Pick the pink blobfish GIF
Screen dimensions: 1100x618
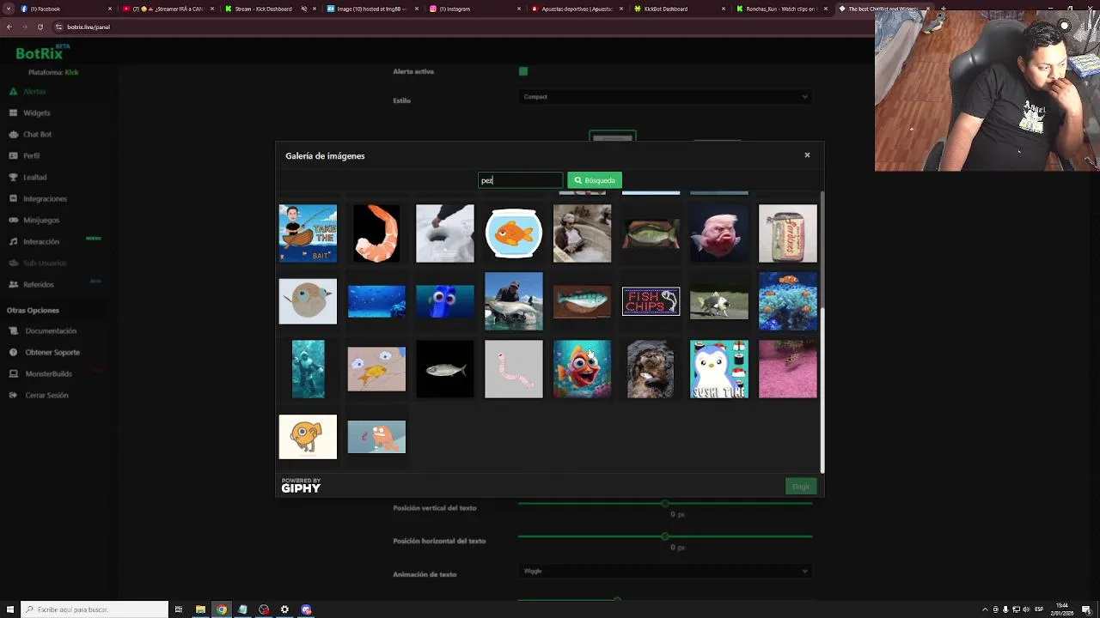[x=719, y=233]
